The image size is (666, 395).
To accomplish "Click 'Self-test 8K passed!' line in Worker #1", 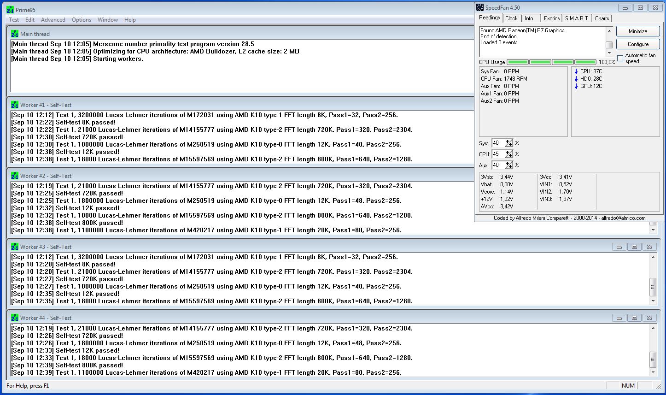I will pos(64,122).
